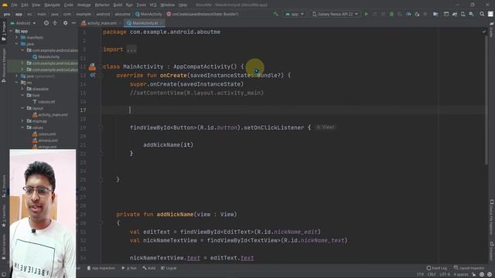Open the Logcat tool window button
The width and height of the screenshot is (495, 278).
pyautogui.click(x=169, y=268)
